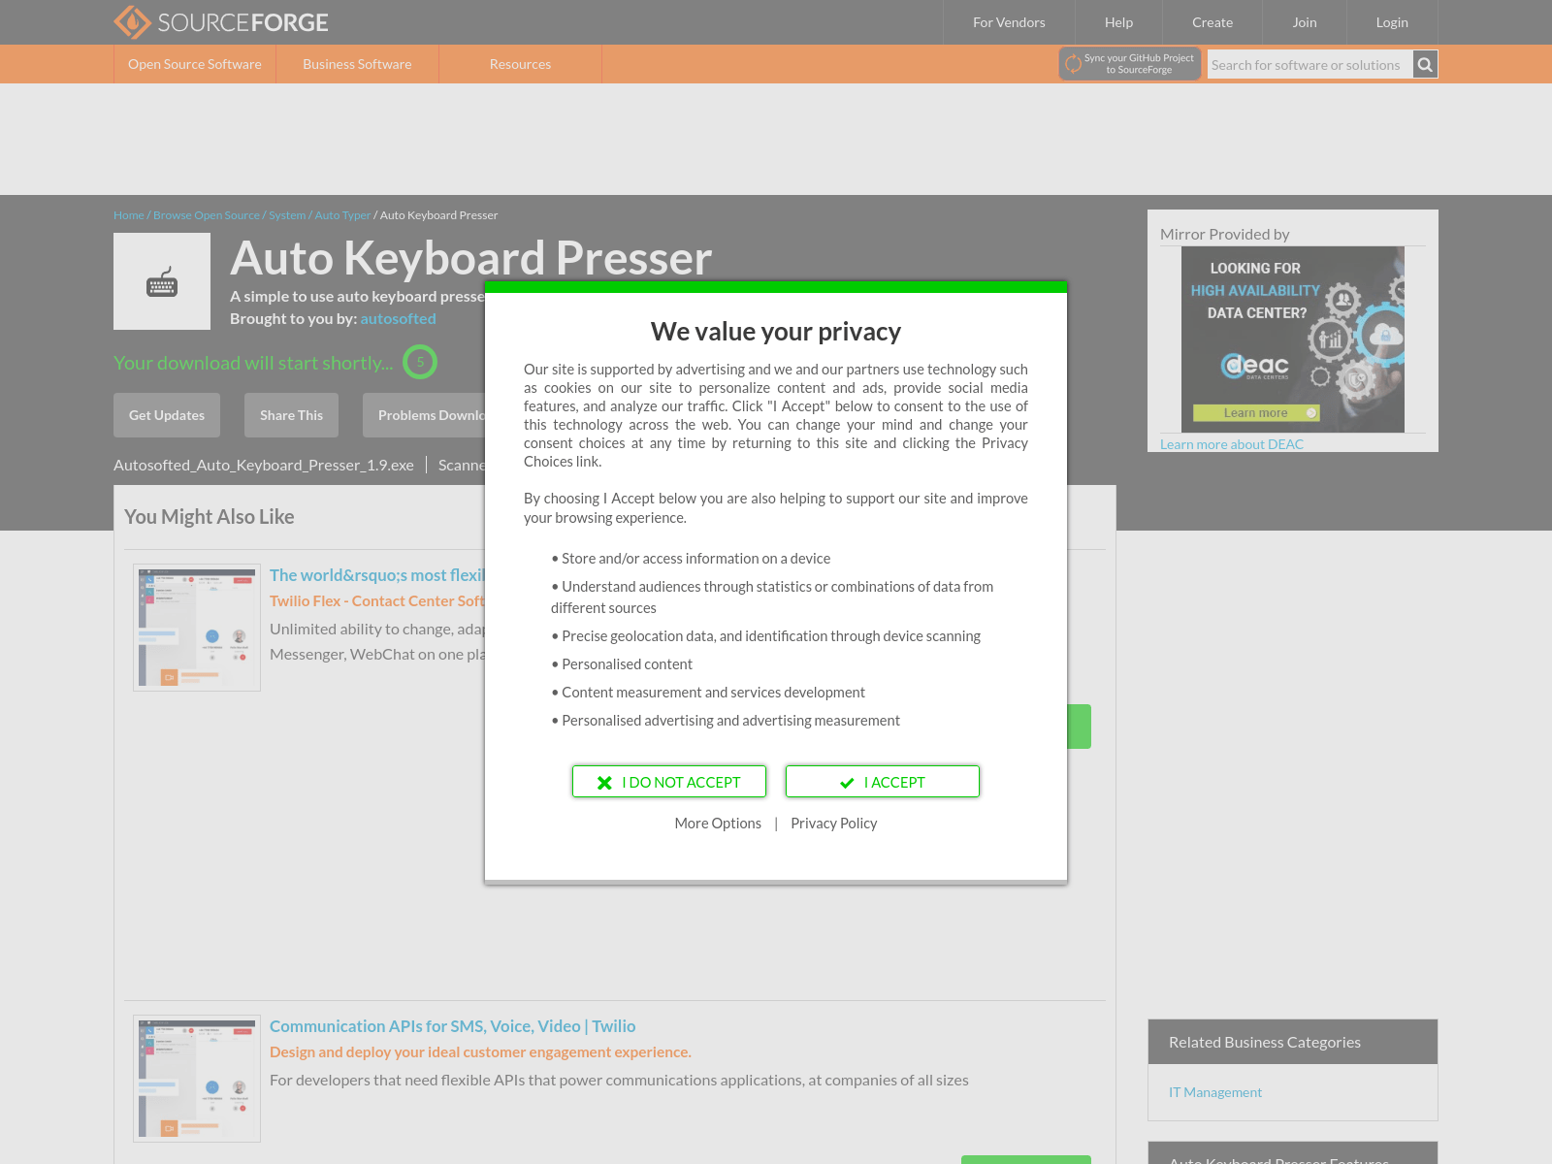Viewport: 1552px width, 1164px height.
Task: Click the Problems Downloading button
Action: point(424,415)
